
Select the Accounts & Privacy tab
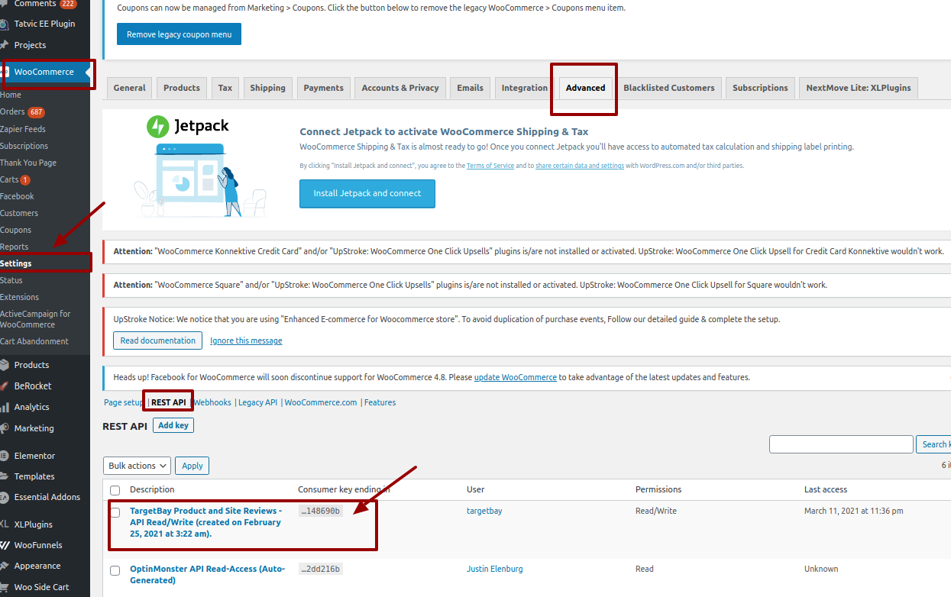[x=400, y=88]
